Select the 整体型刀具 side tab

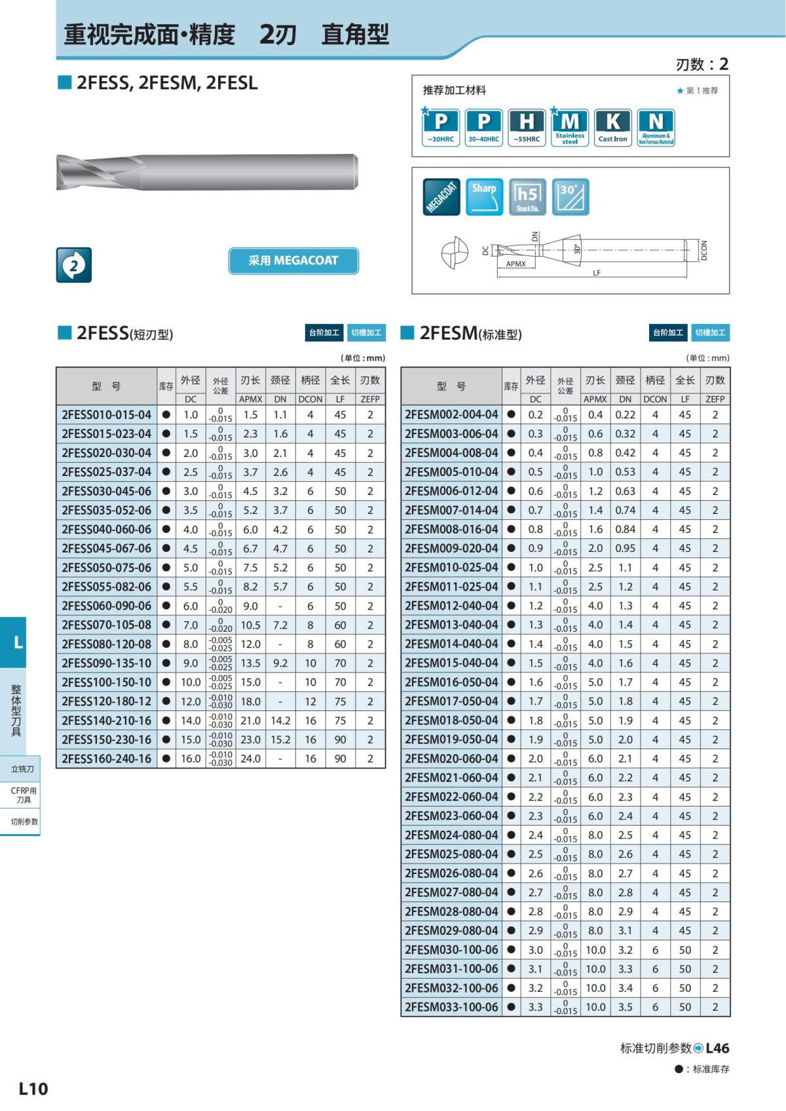tap(14, 712)
